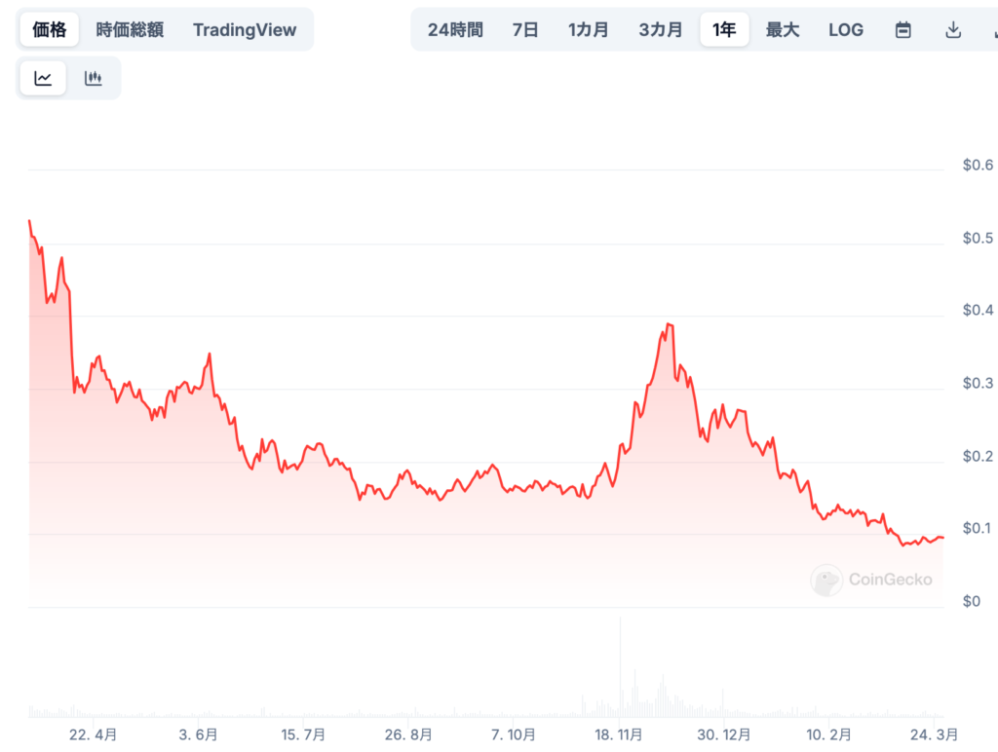Image resolution: width=998 pixels, height=752 pixels.
Task: Set time range to 24時間
Action: [455, 30]
